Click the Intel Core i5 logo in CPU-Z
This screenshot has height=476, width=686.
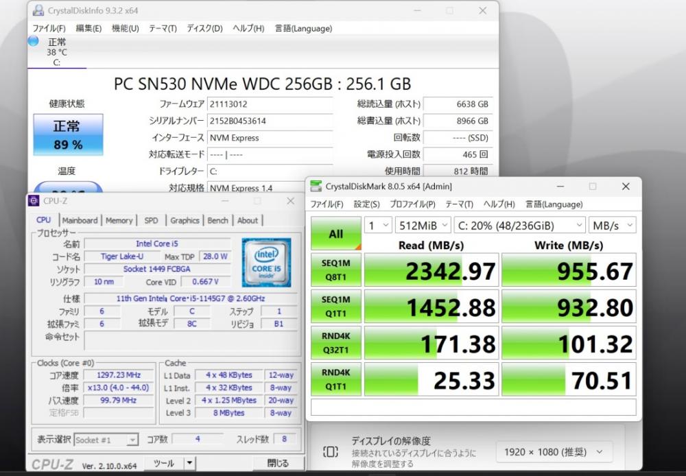[266, 263]
